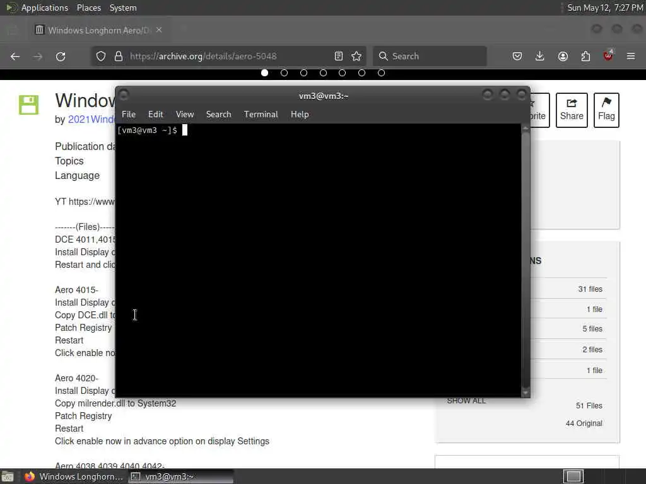The image size is (646, 484).
Task: Toggle reader view in address bar
Action: coord(339,56)
